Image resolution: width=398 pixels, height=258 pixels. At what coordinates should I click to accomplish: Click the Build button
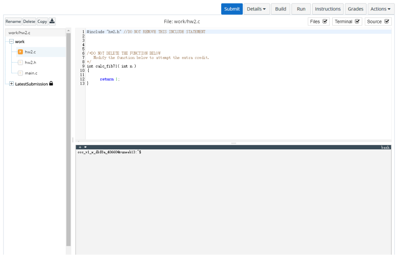click(280, 9)
